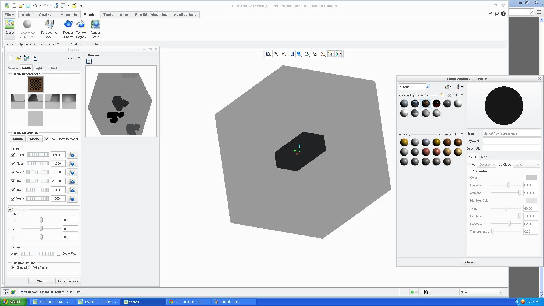Click the Perspective View icon
The height and width of the screenshot is (306, 544).
(49, 29)
